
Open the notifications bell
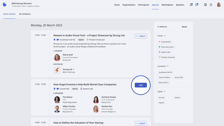[211, 5]
